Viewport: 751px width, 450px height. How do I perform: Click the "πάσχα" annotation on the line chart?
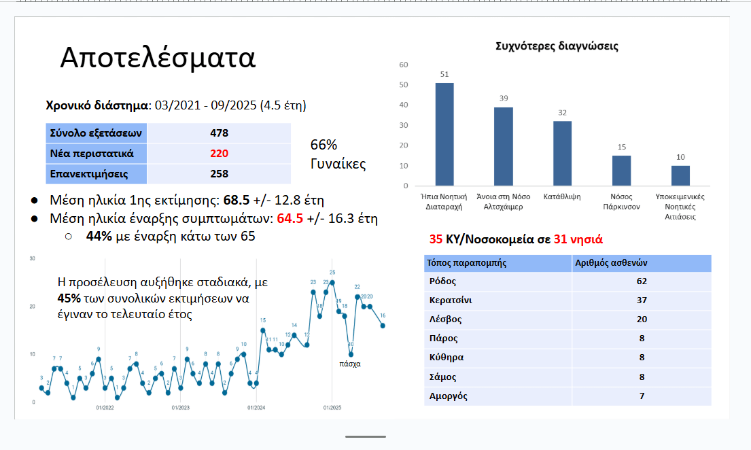349,364
